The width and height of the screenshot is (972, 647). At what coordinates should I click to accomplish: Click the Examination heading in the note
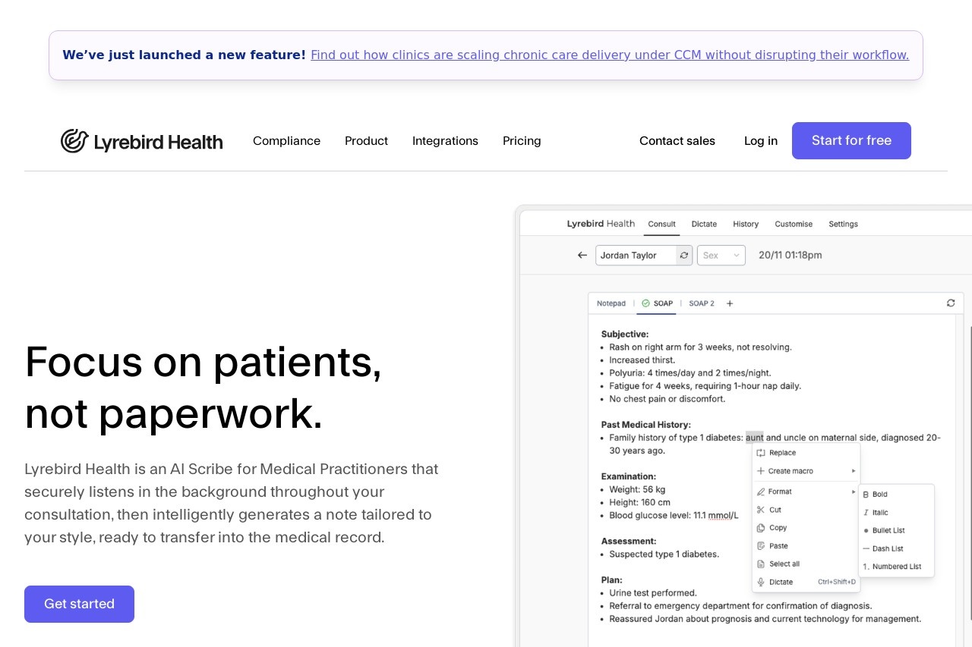tap(629, 476)
